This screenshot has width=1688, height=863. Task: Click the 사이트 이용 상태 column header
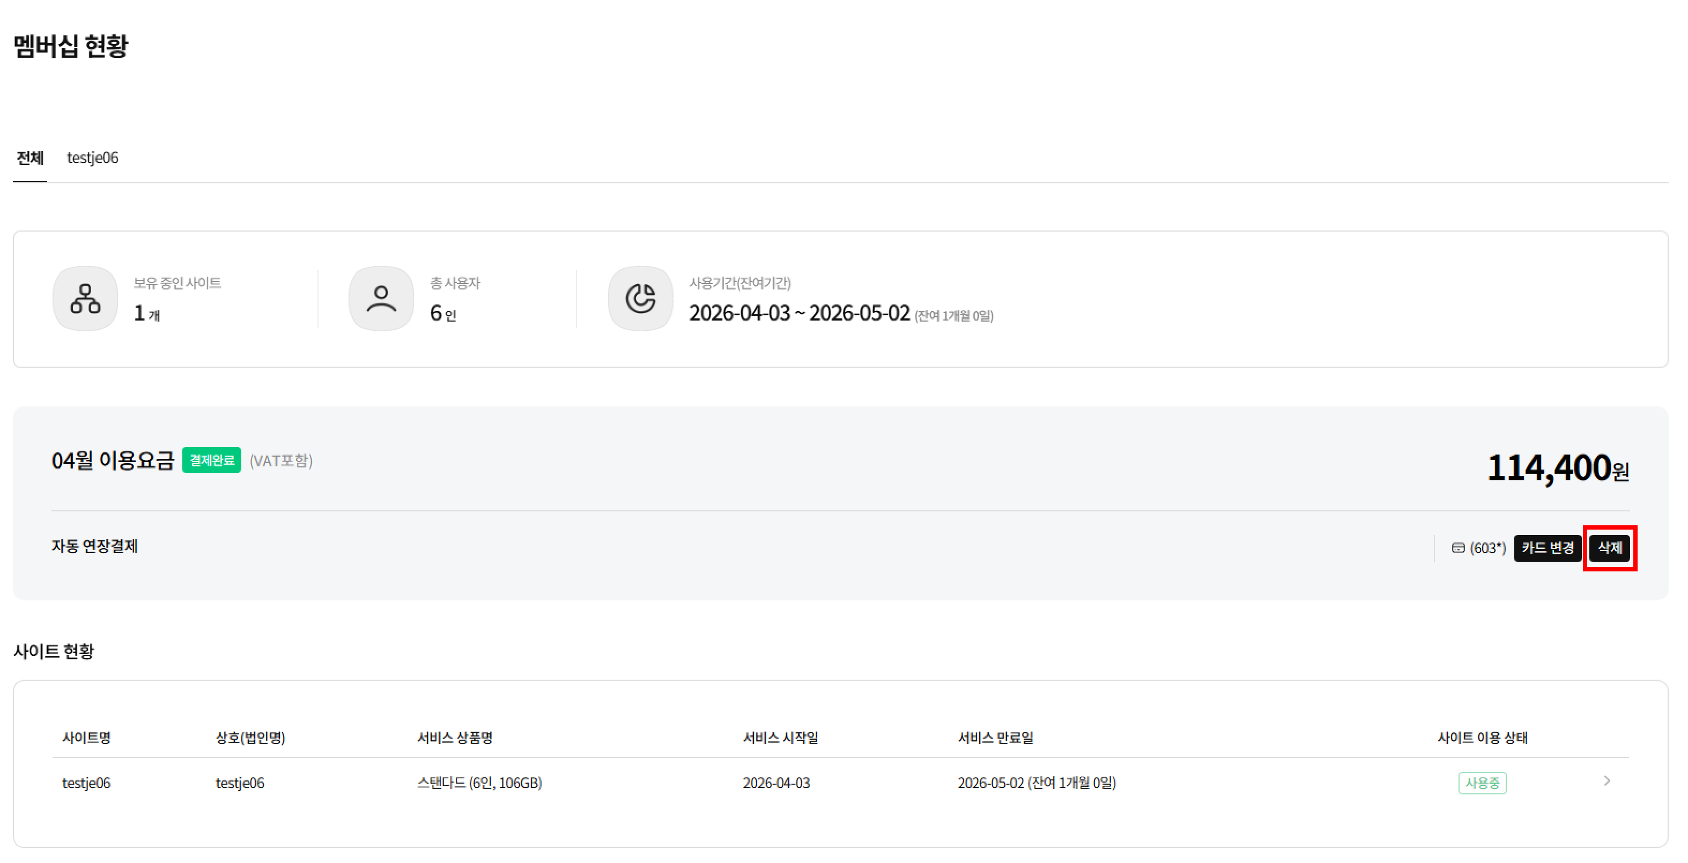pos(1482,737)
